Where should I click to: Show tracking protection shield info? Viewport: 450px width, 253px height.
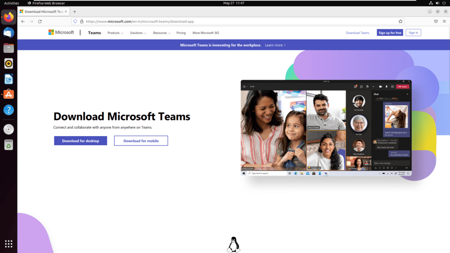[75, 22]
